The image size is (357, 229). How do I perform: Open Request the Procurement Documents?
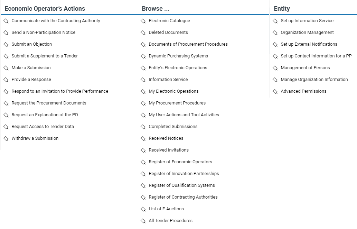49,103
